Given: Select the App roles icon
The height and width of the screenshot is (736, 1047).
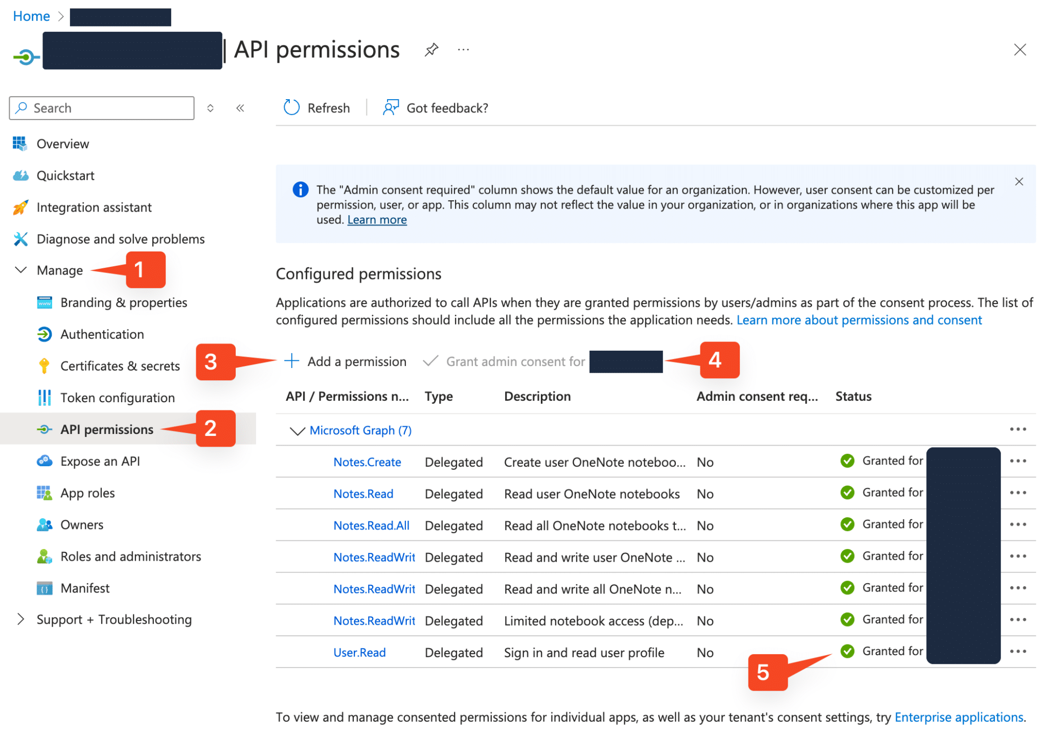Looking at the screenshot, I should [x=44, y=493].
